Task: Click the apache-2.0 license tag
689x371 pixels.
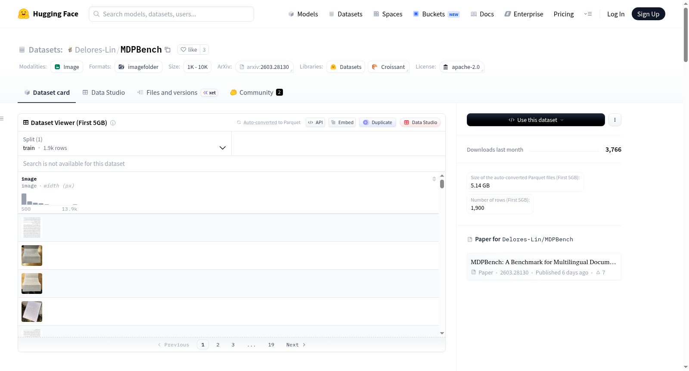Action: pyautogui.click(x=462, y=67)
